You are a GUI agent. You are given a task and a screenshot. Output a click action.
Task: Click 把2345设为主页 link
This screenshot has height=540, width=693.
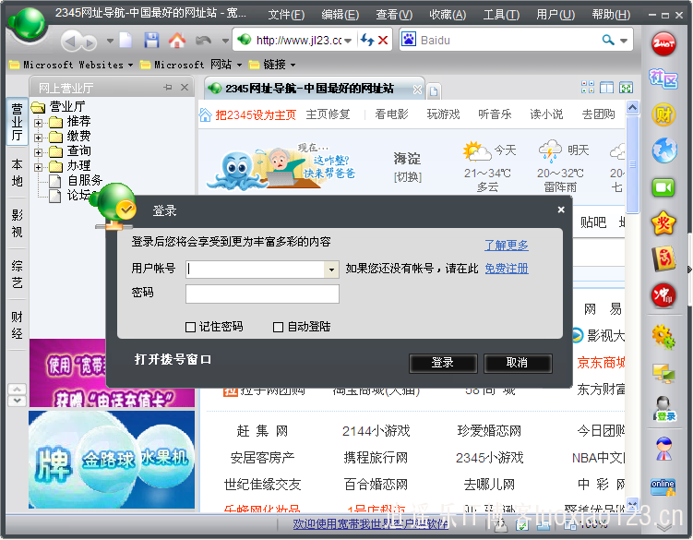tap(256, 115)
